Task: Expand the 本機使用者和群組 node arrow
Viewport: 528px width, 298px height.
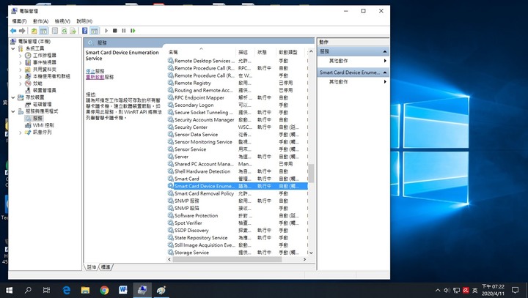Action: click(21, 77)
